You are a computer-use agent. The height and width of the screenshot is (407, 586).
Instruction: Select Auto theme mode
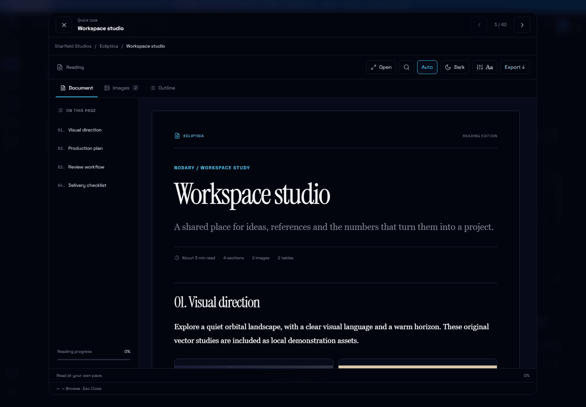[x=427, y=67]
